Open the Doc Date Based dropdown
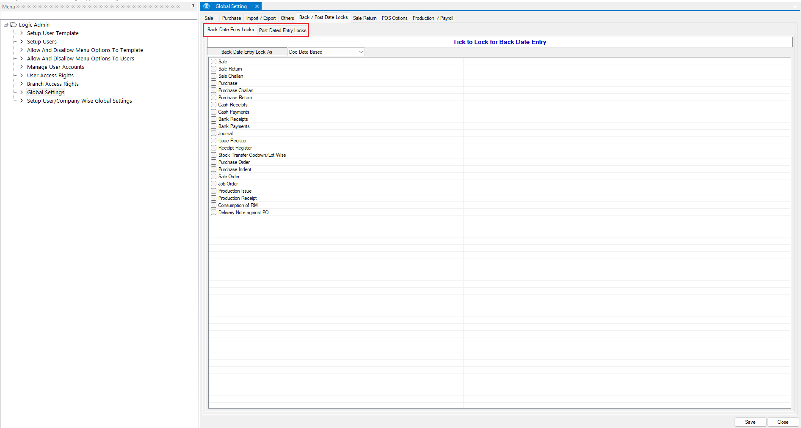 361,52
